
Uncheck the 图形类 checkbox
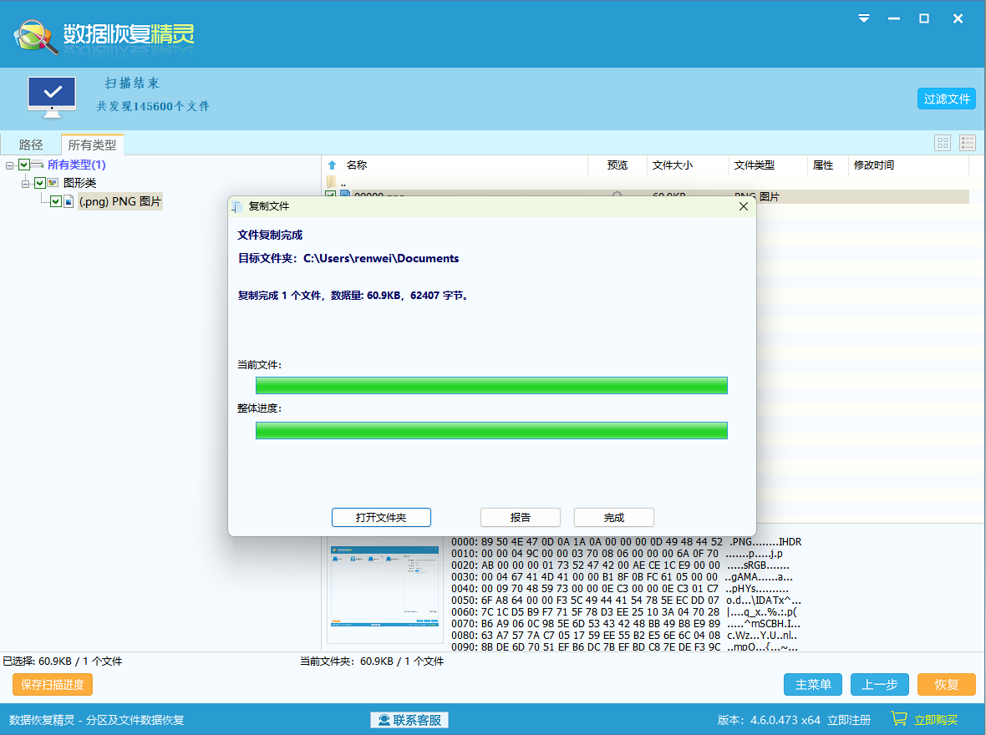(40, 183)
